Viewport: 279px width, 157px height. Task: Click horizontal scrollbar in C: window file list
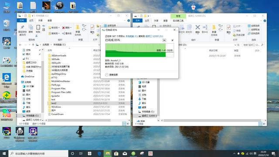tap(79, 120)
